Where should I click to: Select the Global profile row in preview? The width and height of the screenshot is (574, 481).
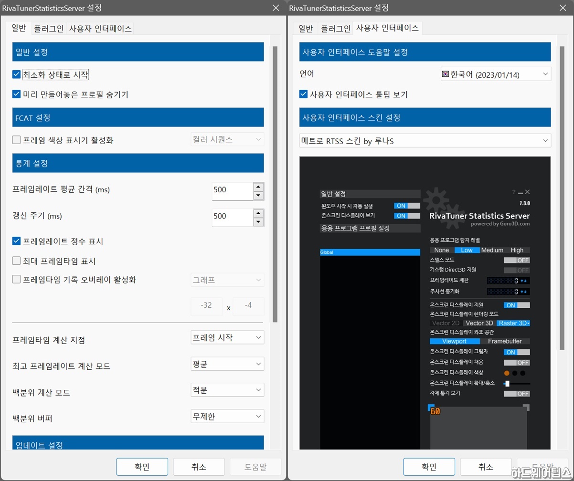click(370, 252)
